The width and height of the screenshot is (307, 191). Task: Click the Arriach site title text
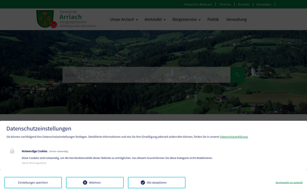tap(71, 17)
